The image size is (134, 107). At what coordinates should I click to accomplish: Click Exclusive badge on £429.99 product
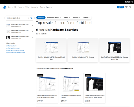tap(88, 75)
